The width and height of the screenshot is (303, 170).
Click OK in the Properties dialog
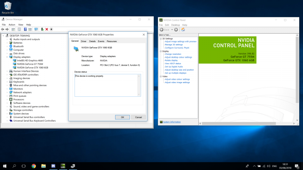tap(122, 117)
